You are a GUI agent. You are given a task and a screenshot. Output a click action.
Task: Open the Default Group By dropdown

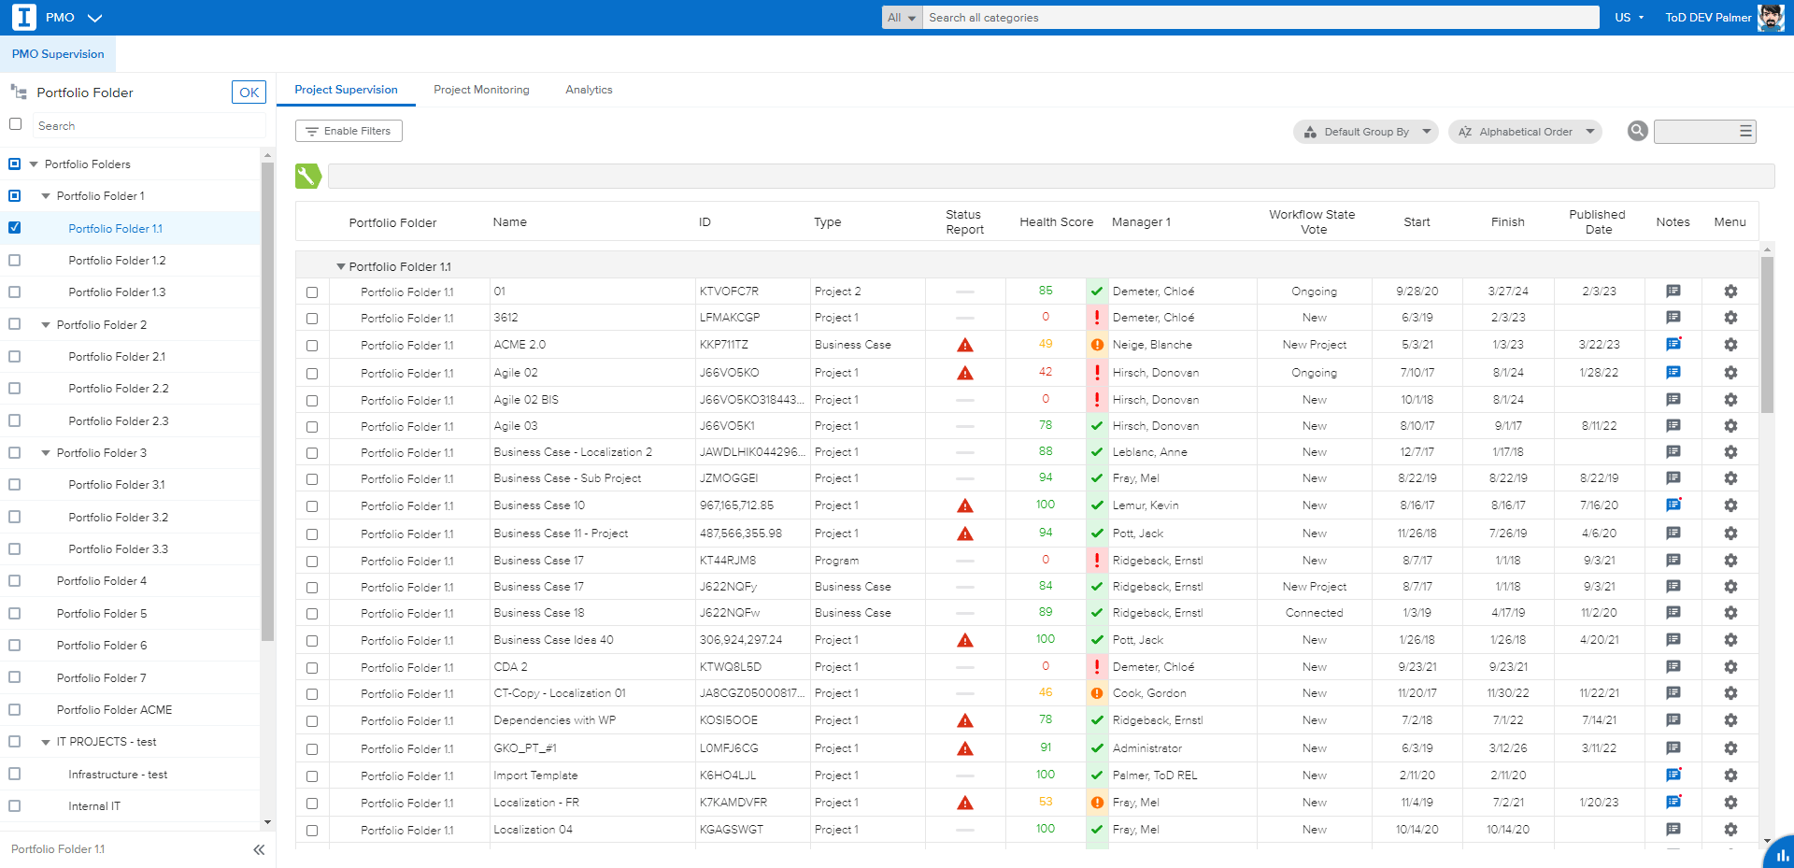pos(1366,132)
